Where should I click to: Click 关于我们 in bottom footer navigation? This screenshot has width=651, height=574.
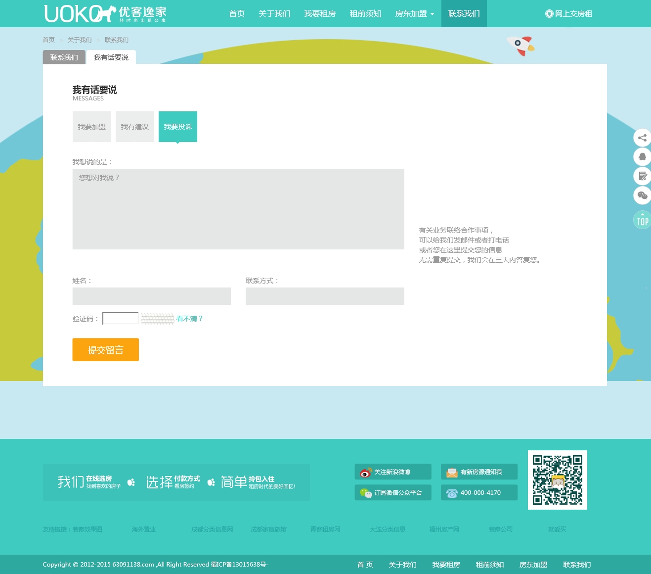coord(403,565)
